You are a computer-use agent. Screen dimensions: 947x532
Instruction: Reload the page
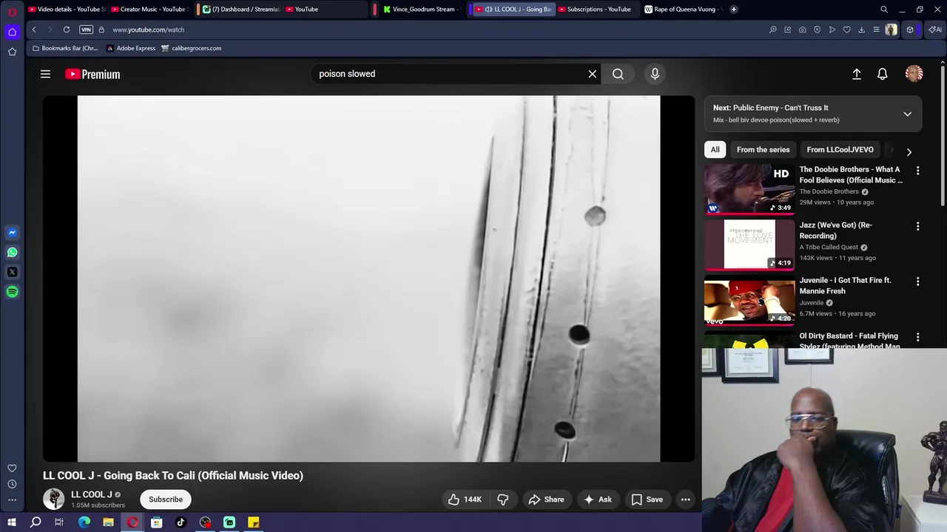coord(67,30)
